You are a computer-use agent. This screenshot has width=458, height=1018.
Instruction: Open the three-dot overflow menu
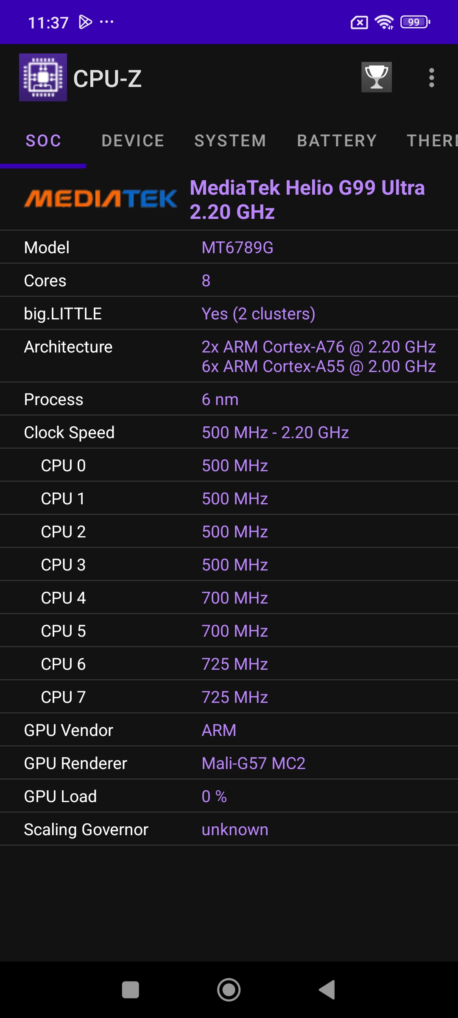coord(431,78)
